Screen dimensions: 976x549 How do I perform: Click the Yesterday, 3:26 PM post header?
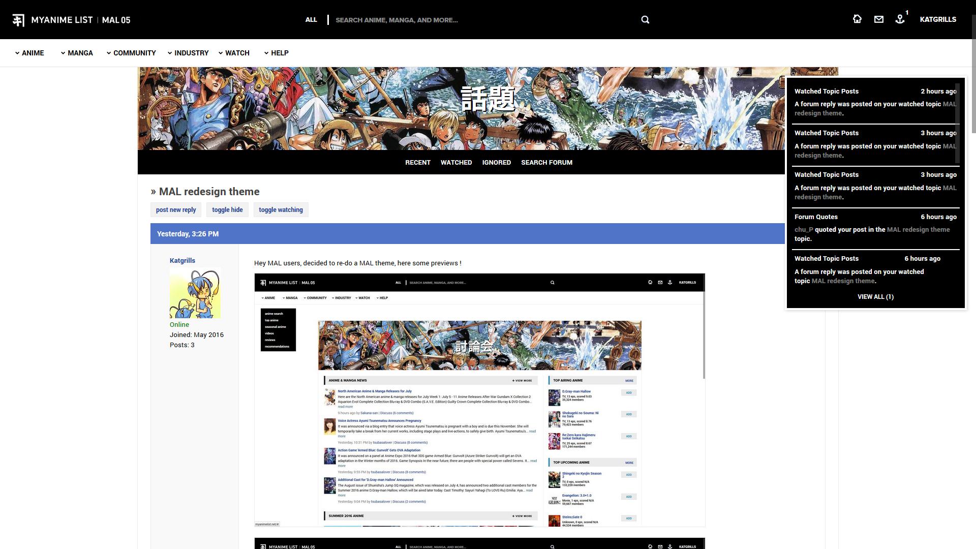[468, 234]
